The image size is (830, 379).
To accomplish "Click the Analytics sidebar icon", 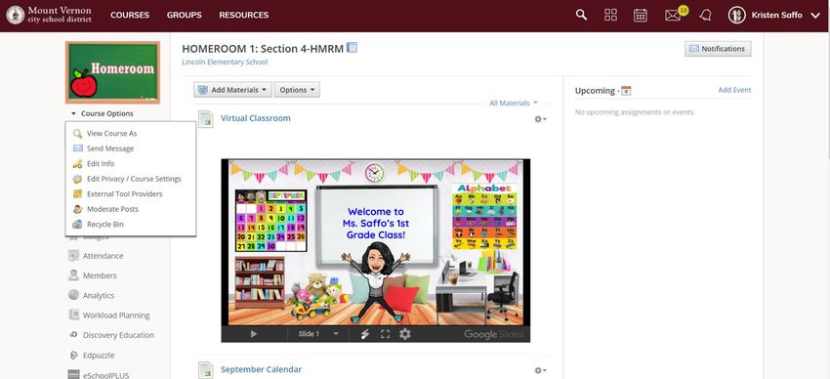I will click(x=73, y=295).
